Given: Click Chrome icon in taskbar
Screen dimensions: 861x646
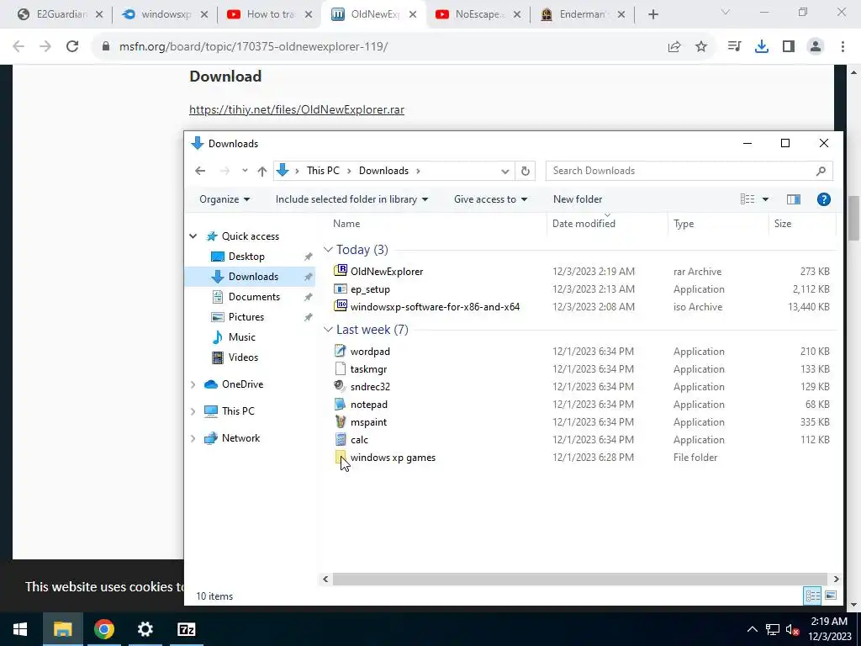Looking at the screenshot, I should tap(103, 629).
